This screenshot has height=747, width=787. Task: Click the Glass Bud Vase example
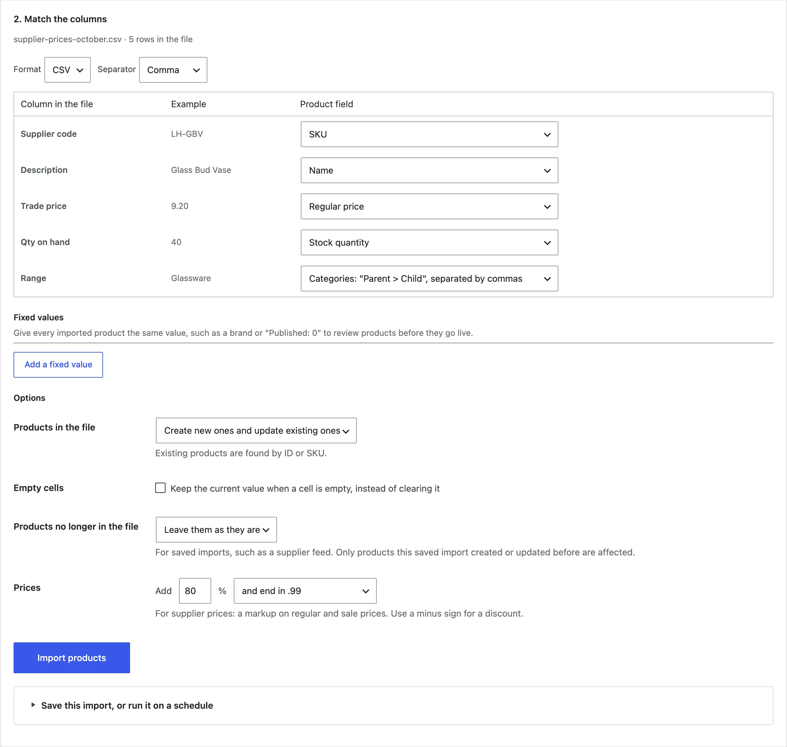pos(201,170)
